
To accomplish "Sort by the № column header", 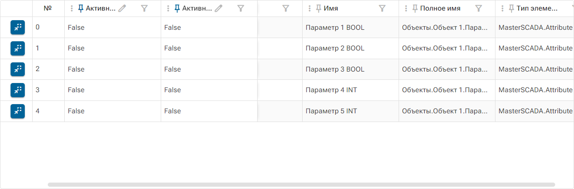I will click(48, 8).
